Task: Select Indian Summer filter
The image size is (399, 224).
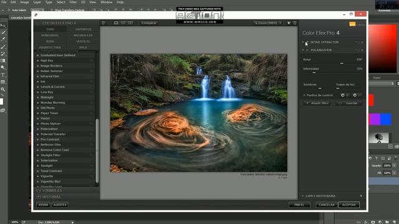Action: coord(52,71)
